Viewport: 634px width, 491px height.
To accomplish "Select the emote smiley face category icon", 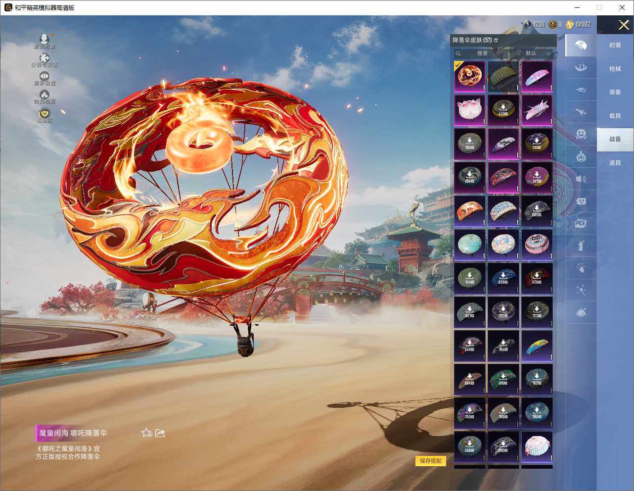I will click(581, 134).
